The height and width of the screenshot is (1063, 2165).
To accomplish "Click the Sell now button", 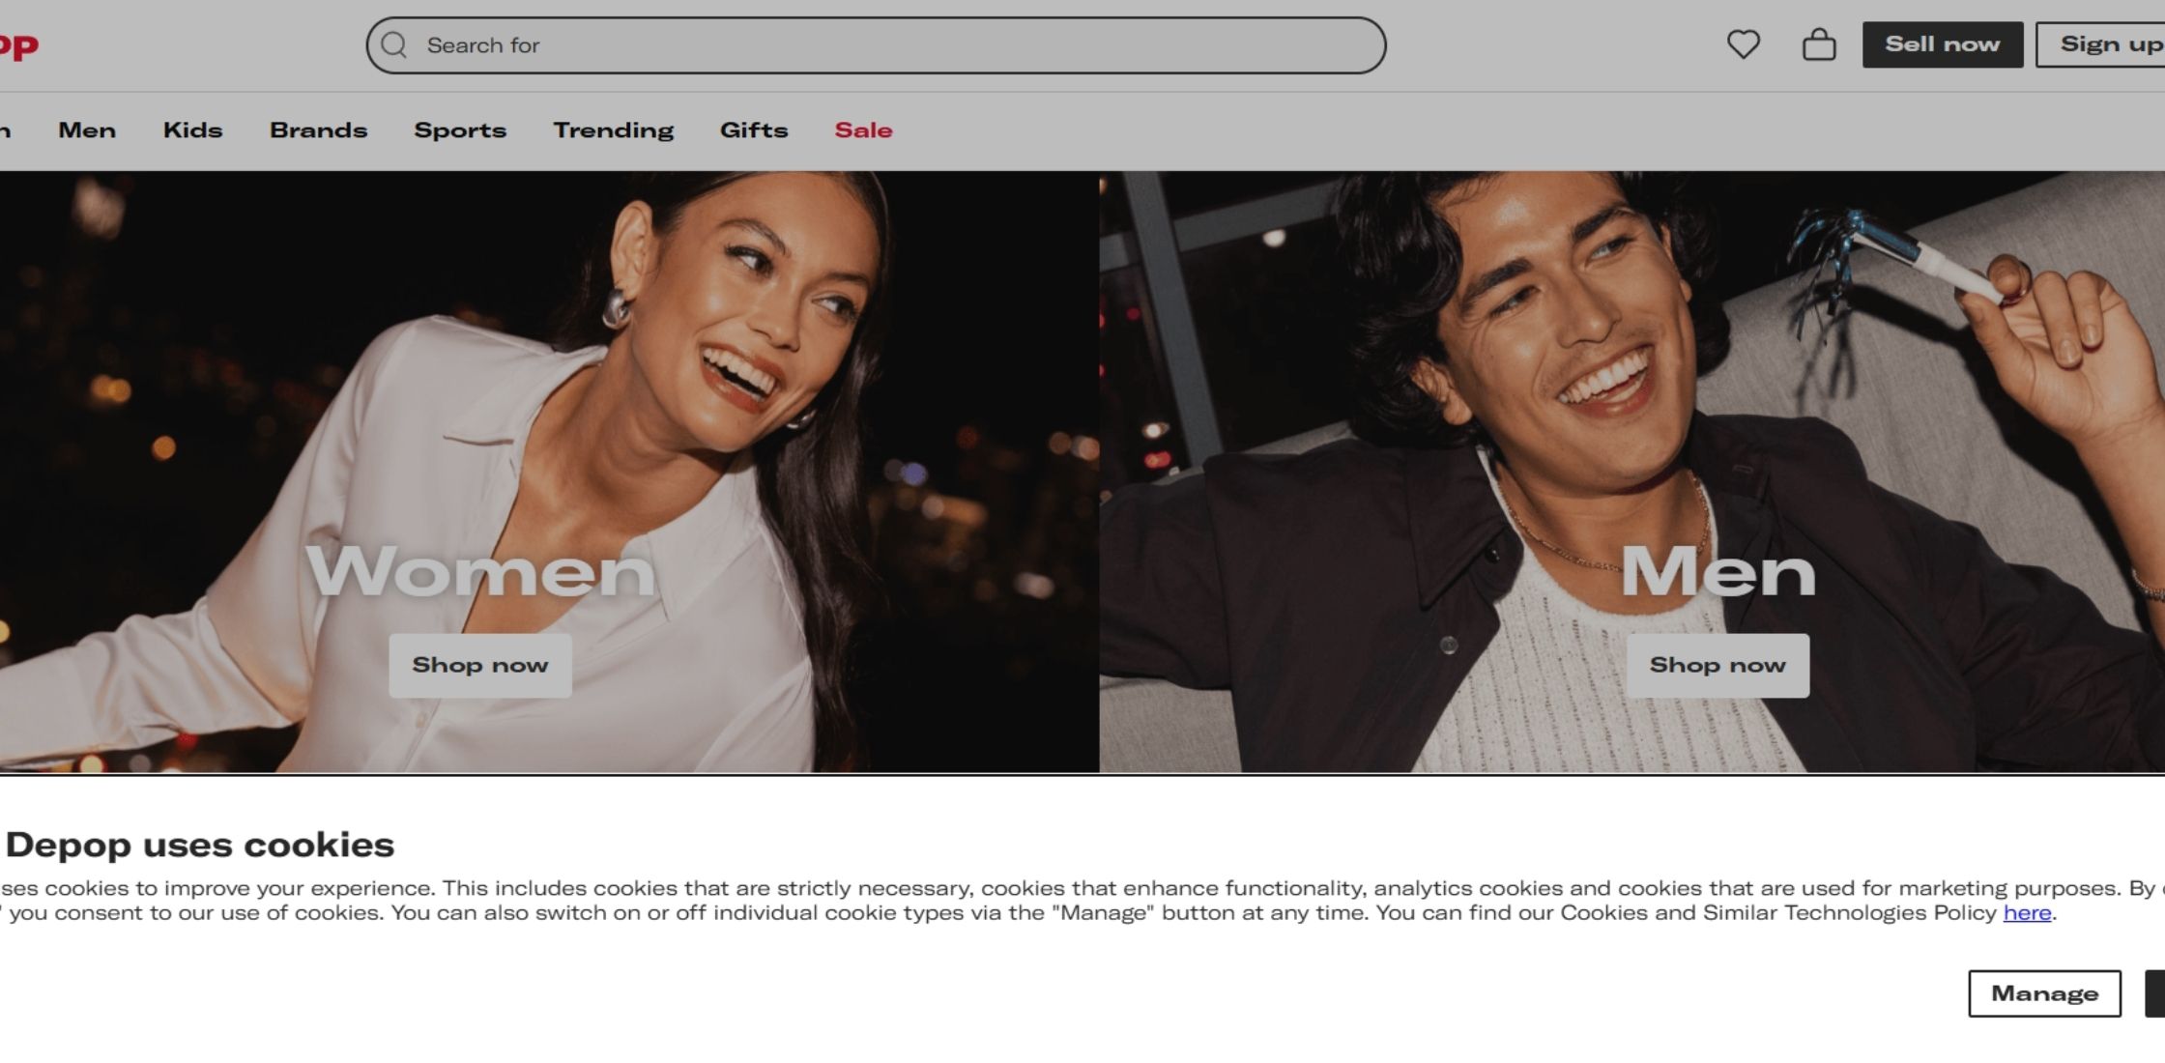I will (1943, 43).
